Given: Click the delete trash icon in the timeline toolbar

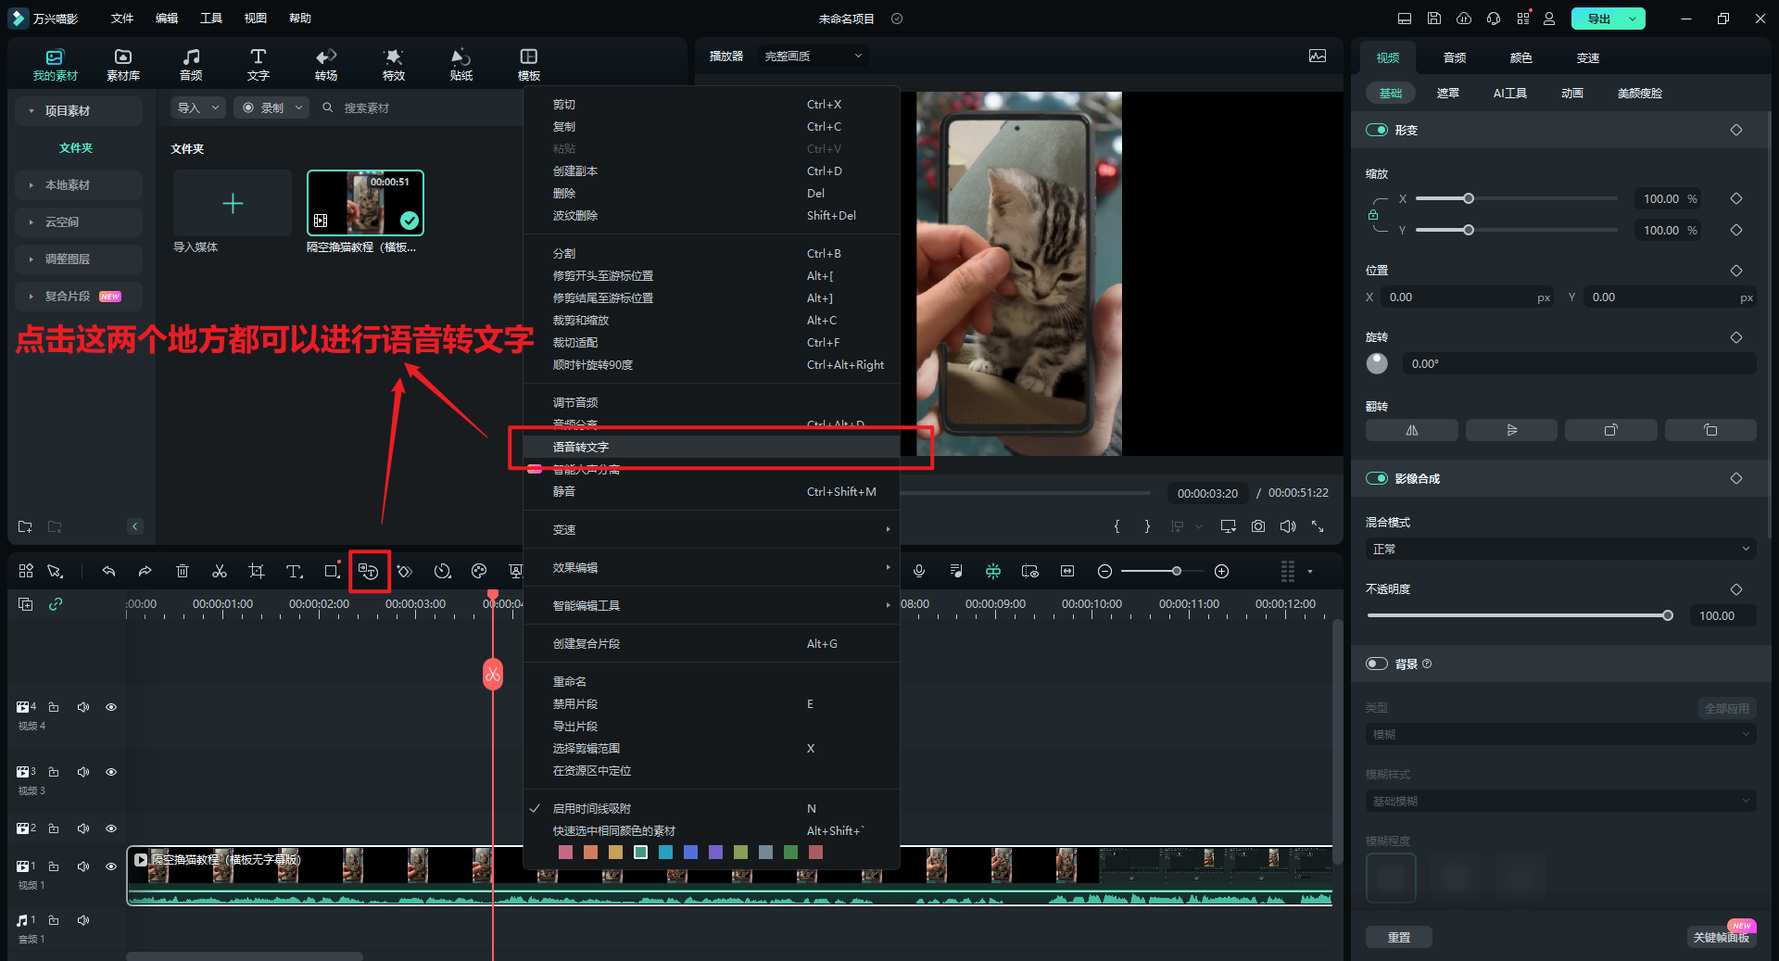Looking at the screenshot, I should tap(183, 571).
